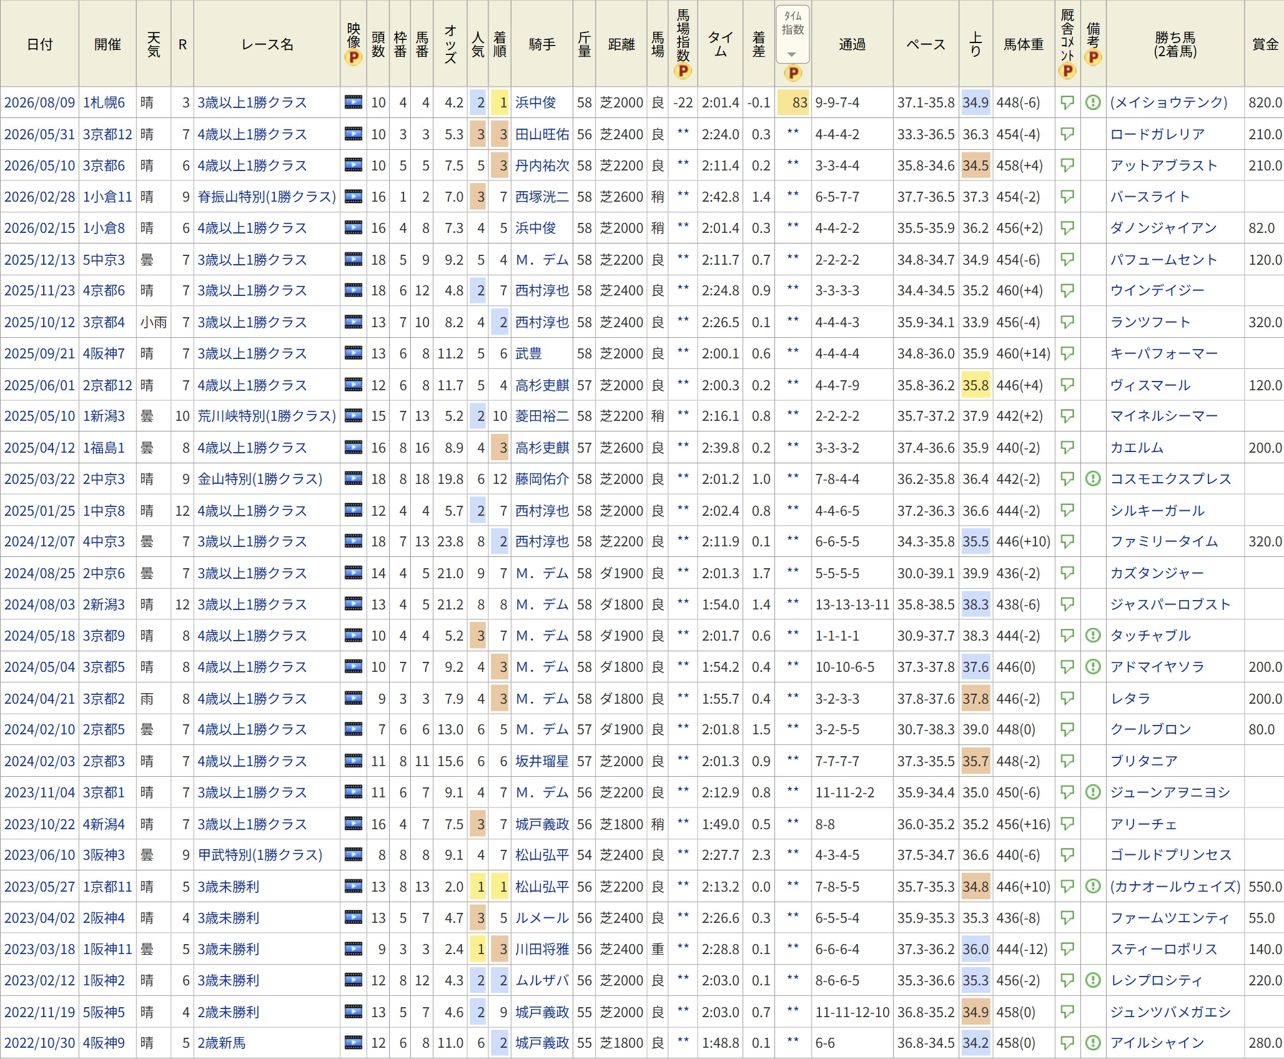Viewport: 1284px width, 1059px height.
Task: Open 2歳新馬 race link
Action: click(x=222, y=1043)
